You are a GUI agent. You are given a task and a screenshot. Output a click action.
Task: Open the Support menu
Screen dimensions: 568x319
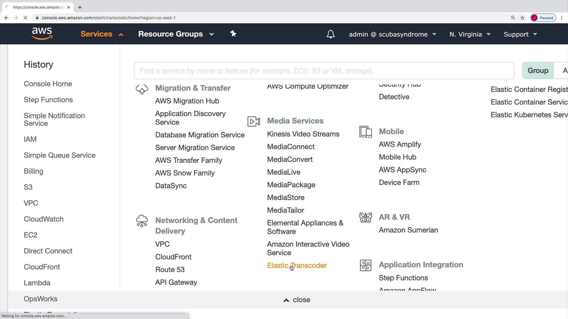pos(520,34)
